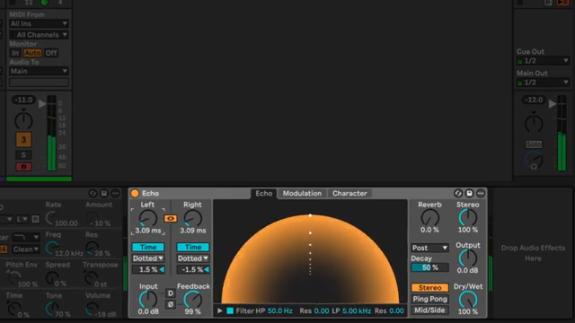Click the cue volume headphone knob
The height and width of the screenshot is (323, 575).
tap(534, 160)
